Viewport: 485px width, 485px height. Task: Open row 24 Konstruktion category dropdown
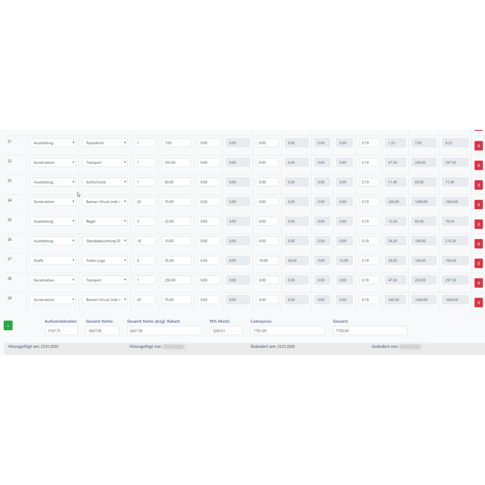coord(53,202)
